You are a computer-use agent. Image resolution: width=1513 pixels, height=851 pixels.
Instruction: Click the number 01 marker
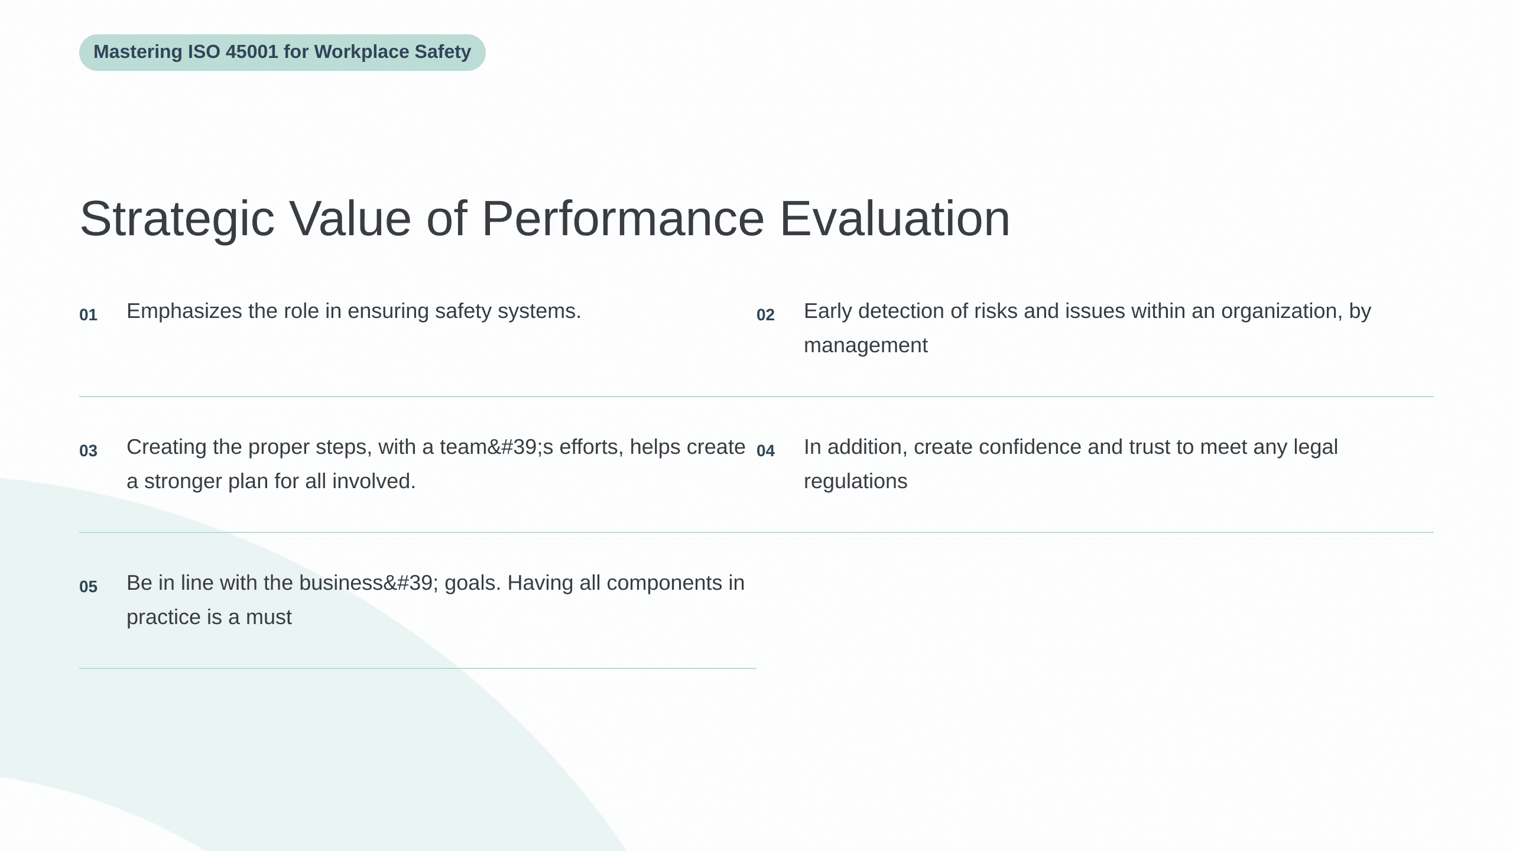click(88, 315)
